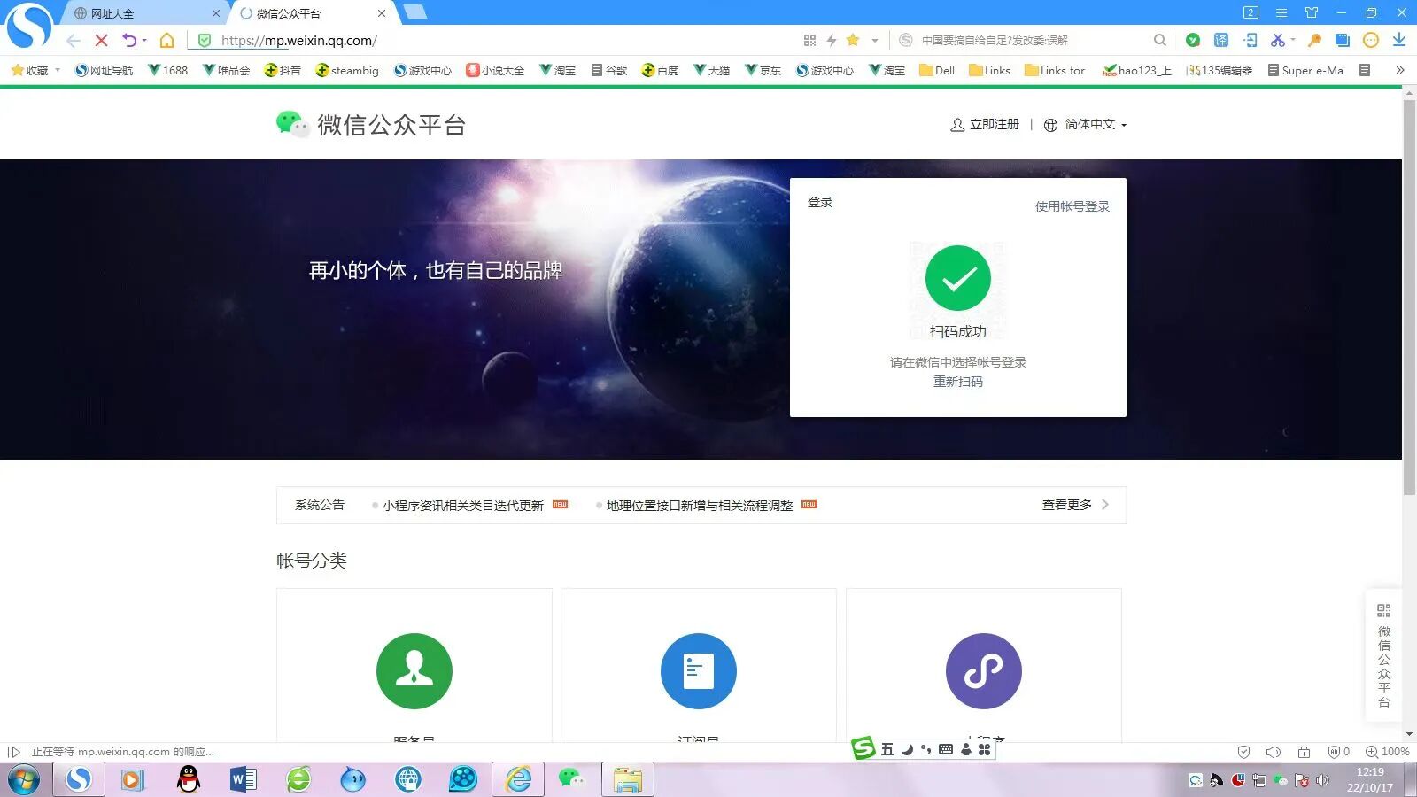Viewport: 1417px width, 797px height.
Task: Click the security shield icon in status bar
Action: pos(1243,752)
